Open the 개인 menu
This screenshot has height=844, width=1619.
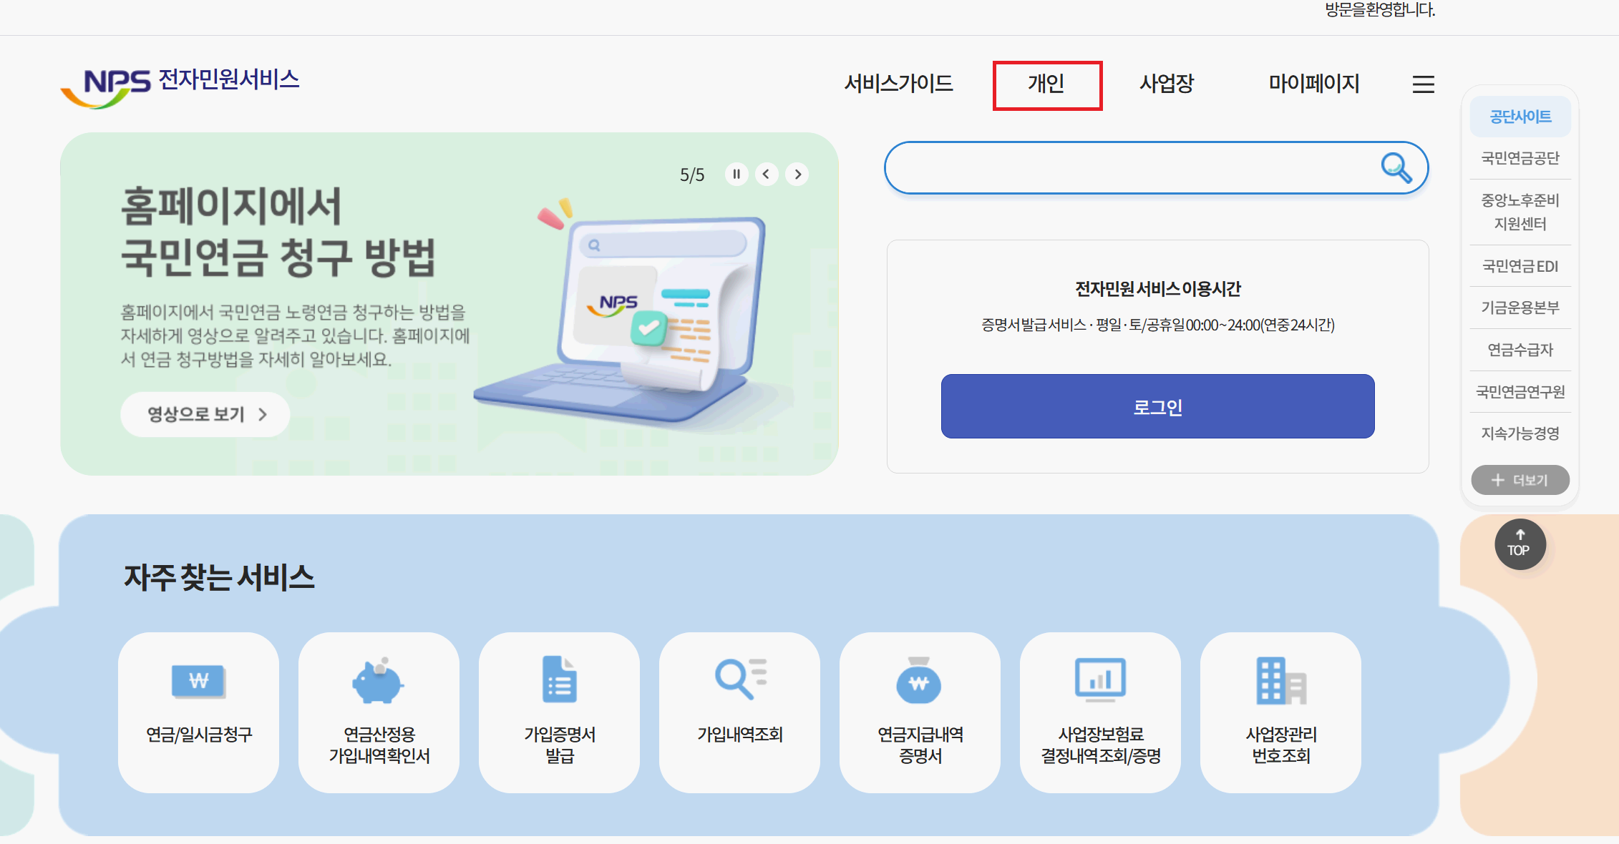pyautogui.click(x=1047, y=84)
